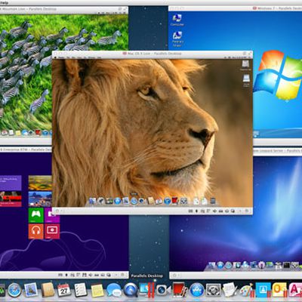Image resolution: width=302 pixels, height=302 pixels.
Task: Open the Help menu in the menu bar
Action: (5, 2)
